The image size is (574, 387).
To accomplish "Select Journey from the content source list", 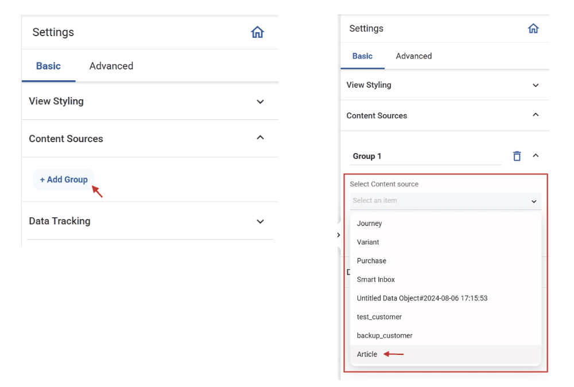I will 369,224.
